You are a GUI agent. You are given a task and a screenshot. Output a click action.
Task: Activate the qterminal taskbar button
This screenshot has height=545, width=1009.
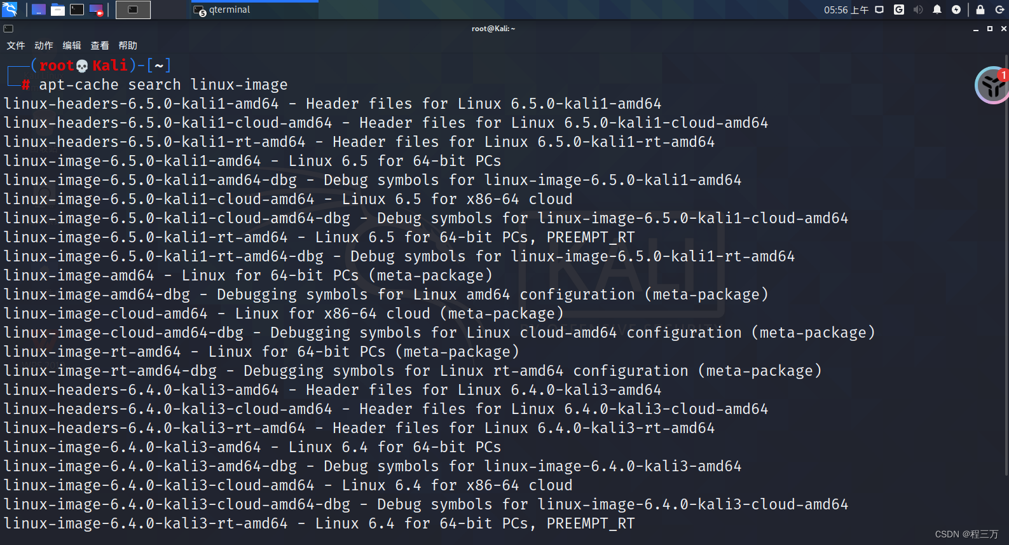click(x=254, y=10)
